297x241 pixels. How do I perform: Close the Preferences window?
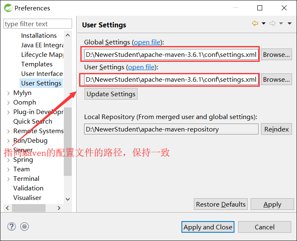pyautogui.click(x=284, y=8)
